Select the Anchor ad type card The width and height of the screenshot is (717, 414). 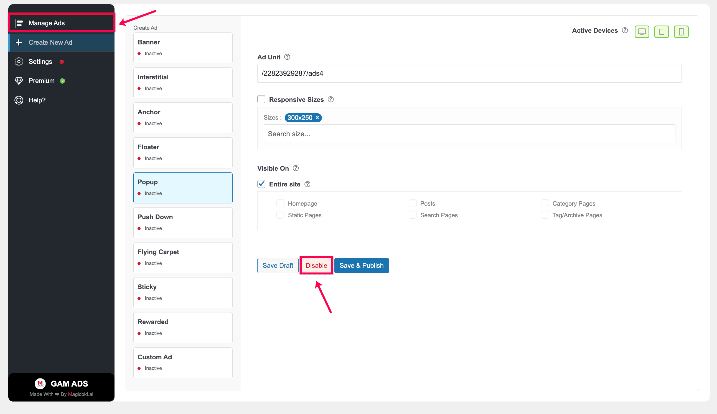[183, 118]
